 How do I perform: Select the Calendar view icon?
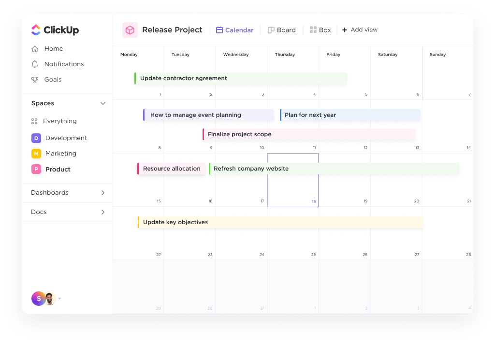[x=219, y=29]
